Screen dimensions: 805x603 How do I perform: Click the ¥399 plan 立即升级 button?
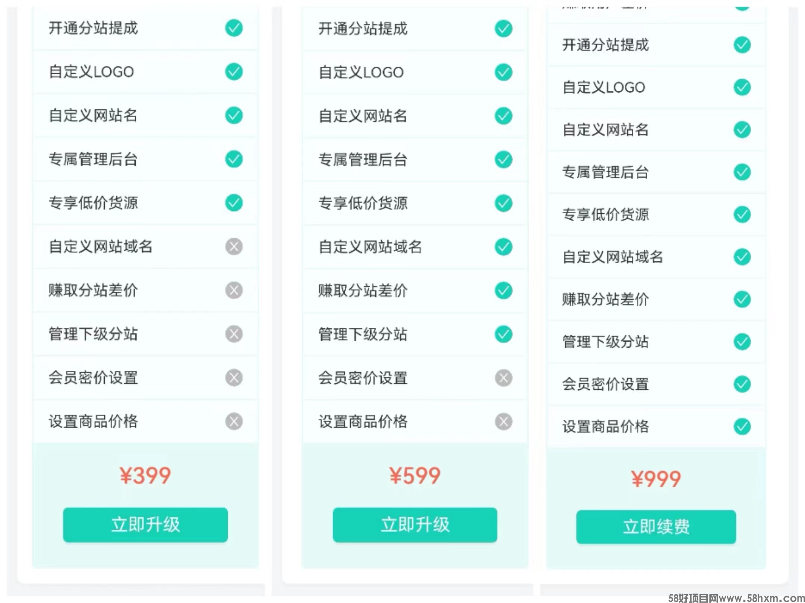(x=145, y=524)
